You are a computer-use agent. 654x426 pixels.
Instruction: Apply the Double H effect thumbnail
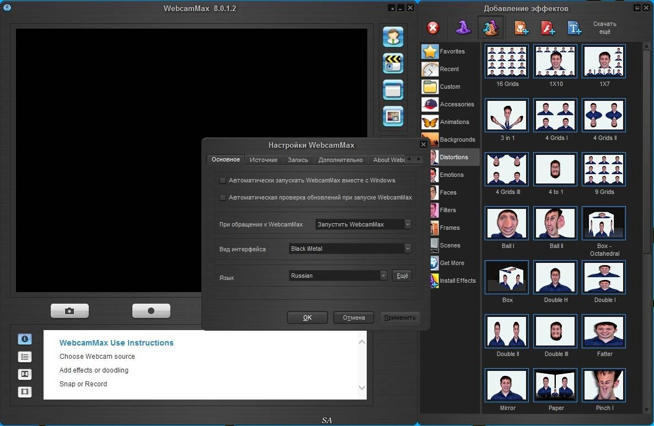(x=555, y=277)
